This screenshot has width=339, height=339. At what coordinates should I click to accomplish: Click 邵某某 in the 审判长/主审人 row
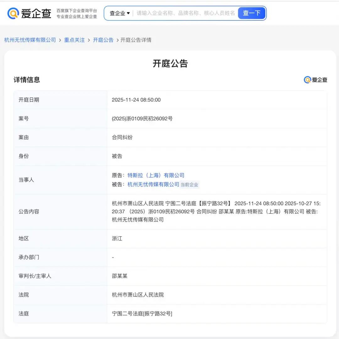(120, 276)
